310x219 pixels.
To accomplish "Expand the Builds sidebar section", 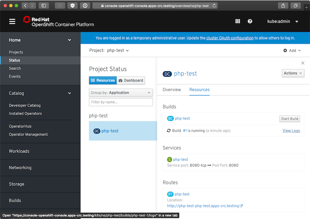I will pos(40,201).
